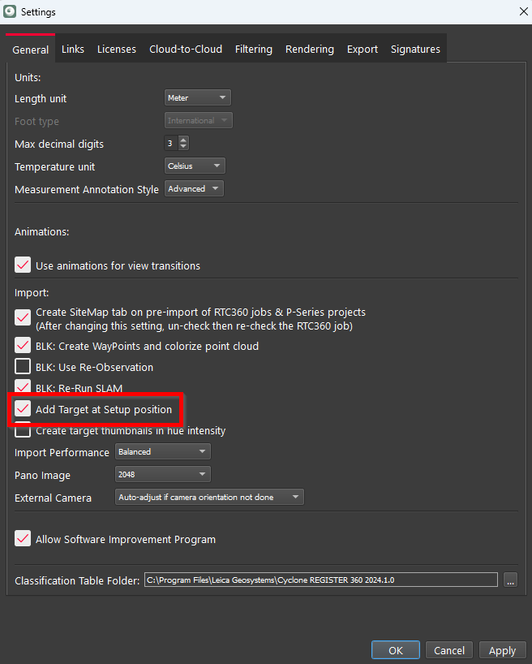Screen dimensions: 532x664
Task: Uncheck Add Target at Setup position
Action: [23, 409]
